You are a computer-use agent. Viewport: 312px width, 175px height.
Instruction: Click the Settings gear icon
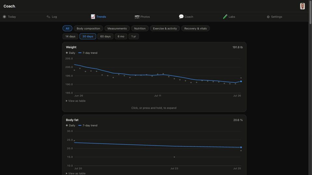point(268,17)
